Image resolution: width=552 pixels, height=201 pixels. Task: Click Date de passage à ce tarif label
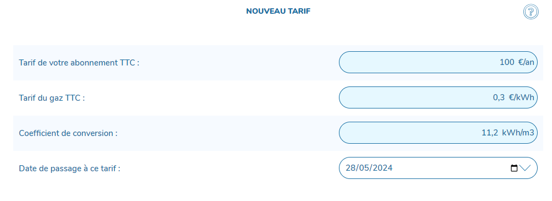(70, 169)
